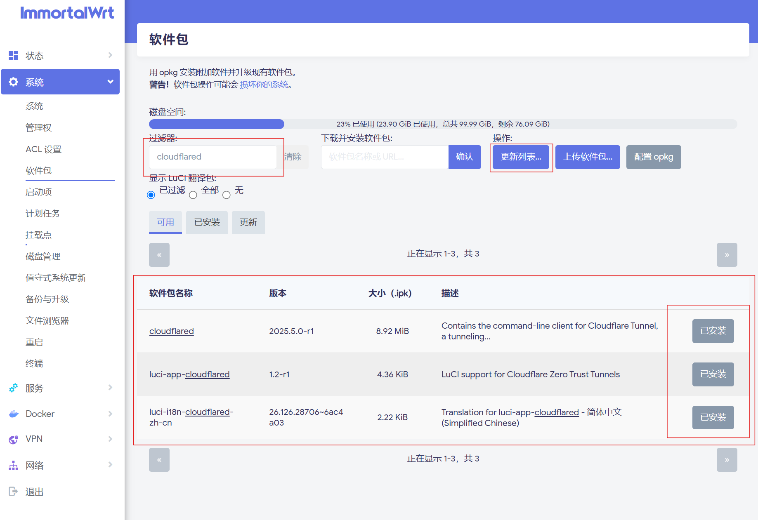Click the version 2025.5.0-r1 cell

coord(291,331)
